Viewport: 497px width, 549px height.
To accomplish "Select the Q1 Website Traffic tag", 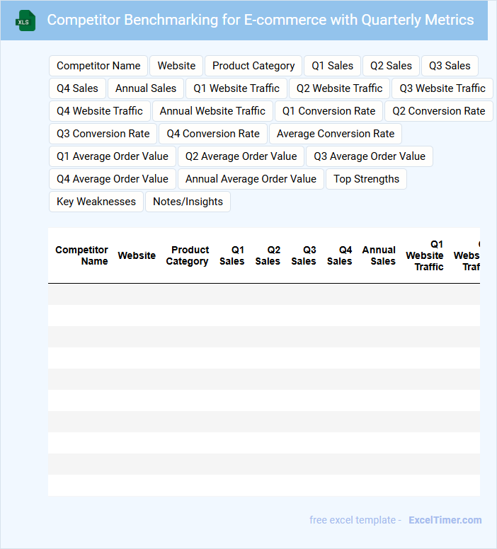I will (x=236, y=88).
